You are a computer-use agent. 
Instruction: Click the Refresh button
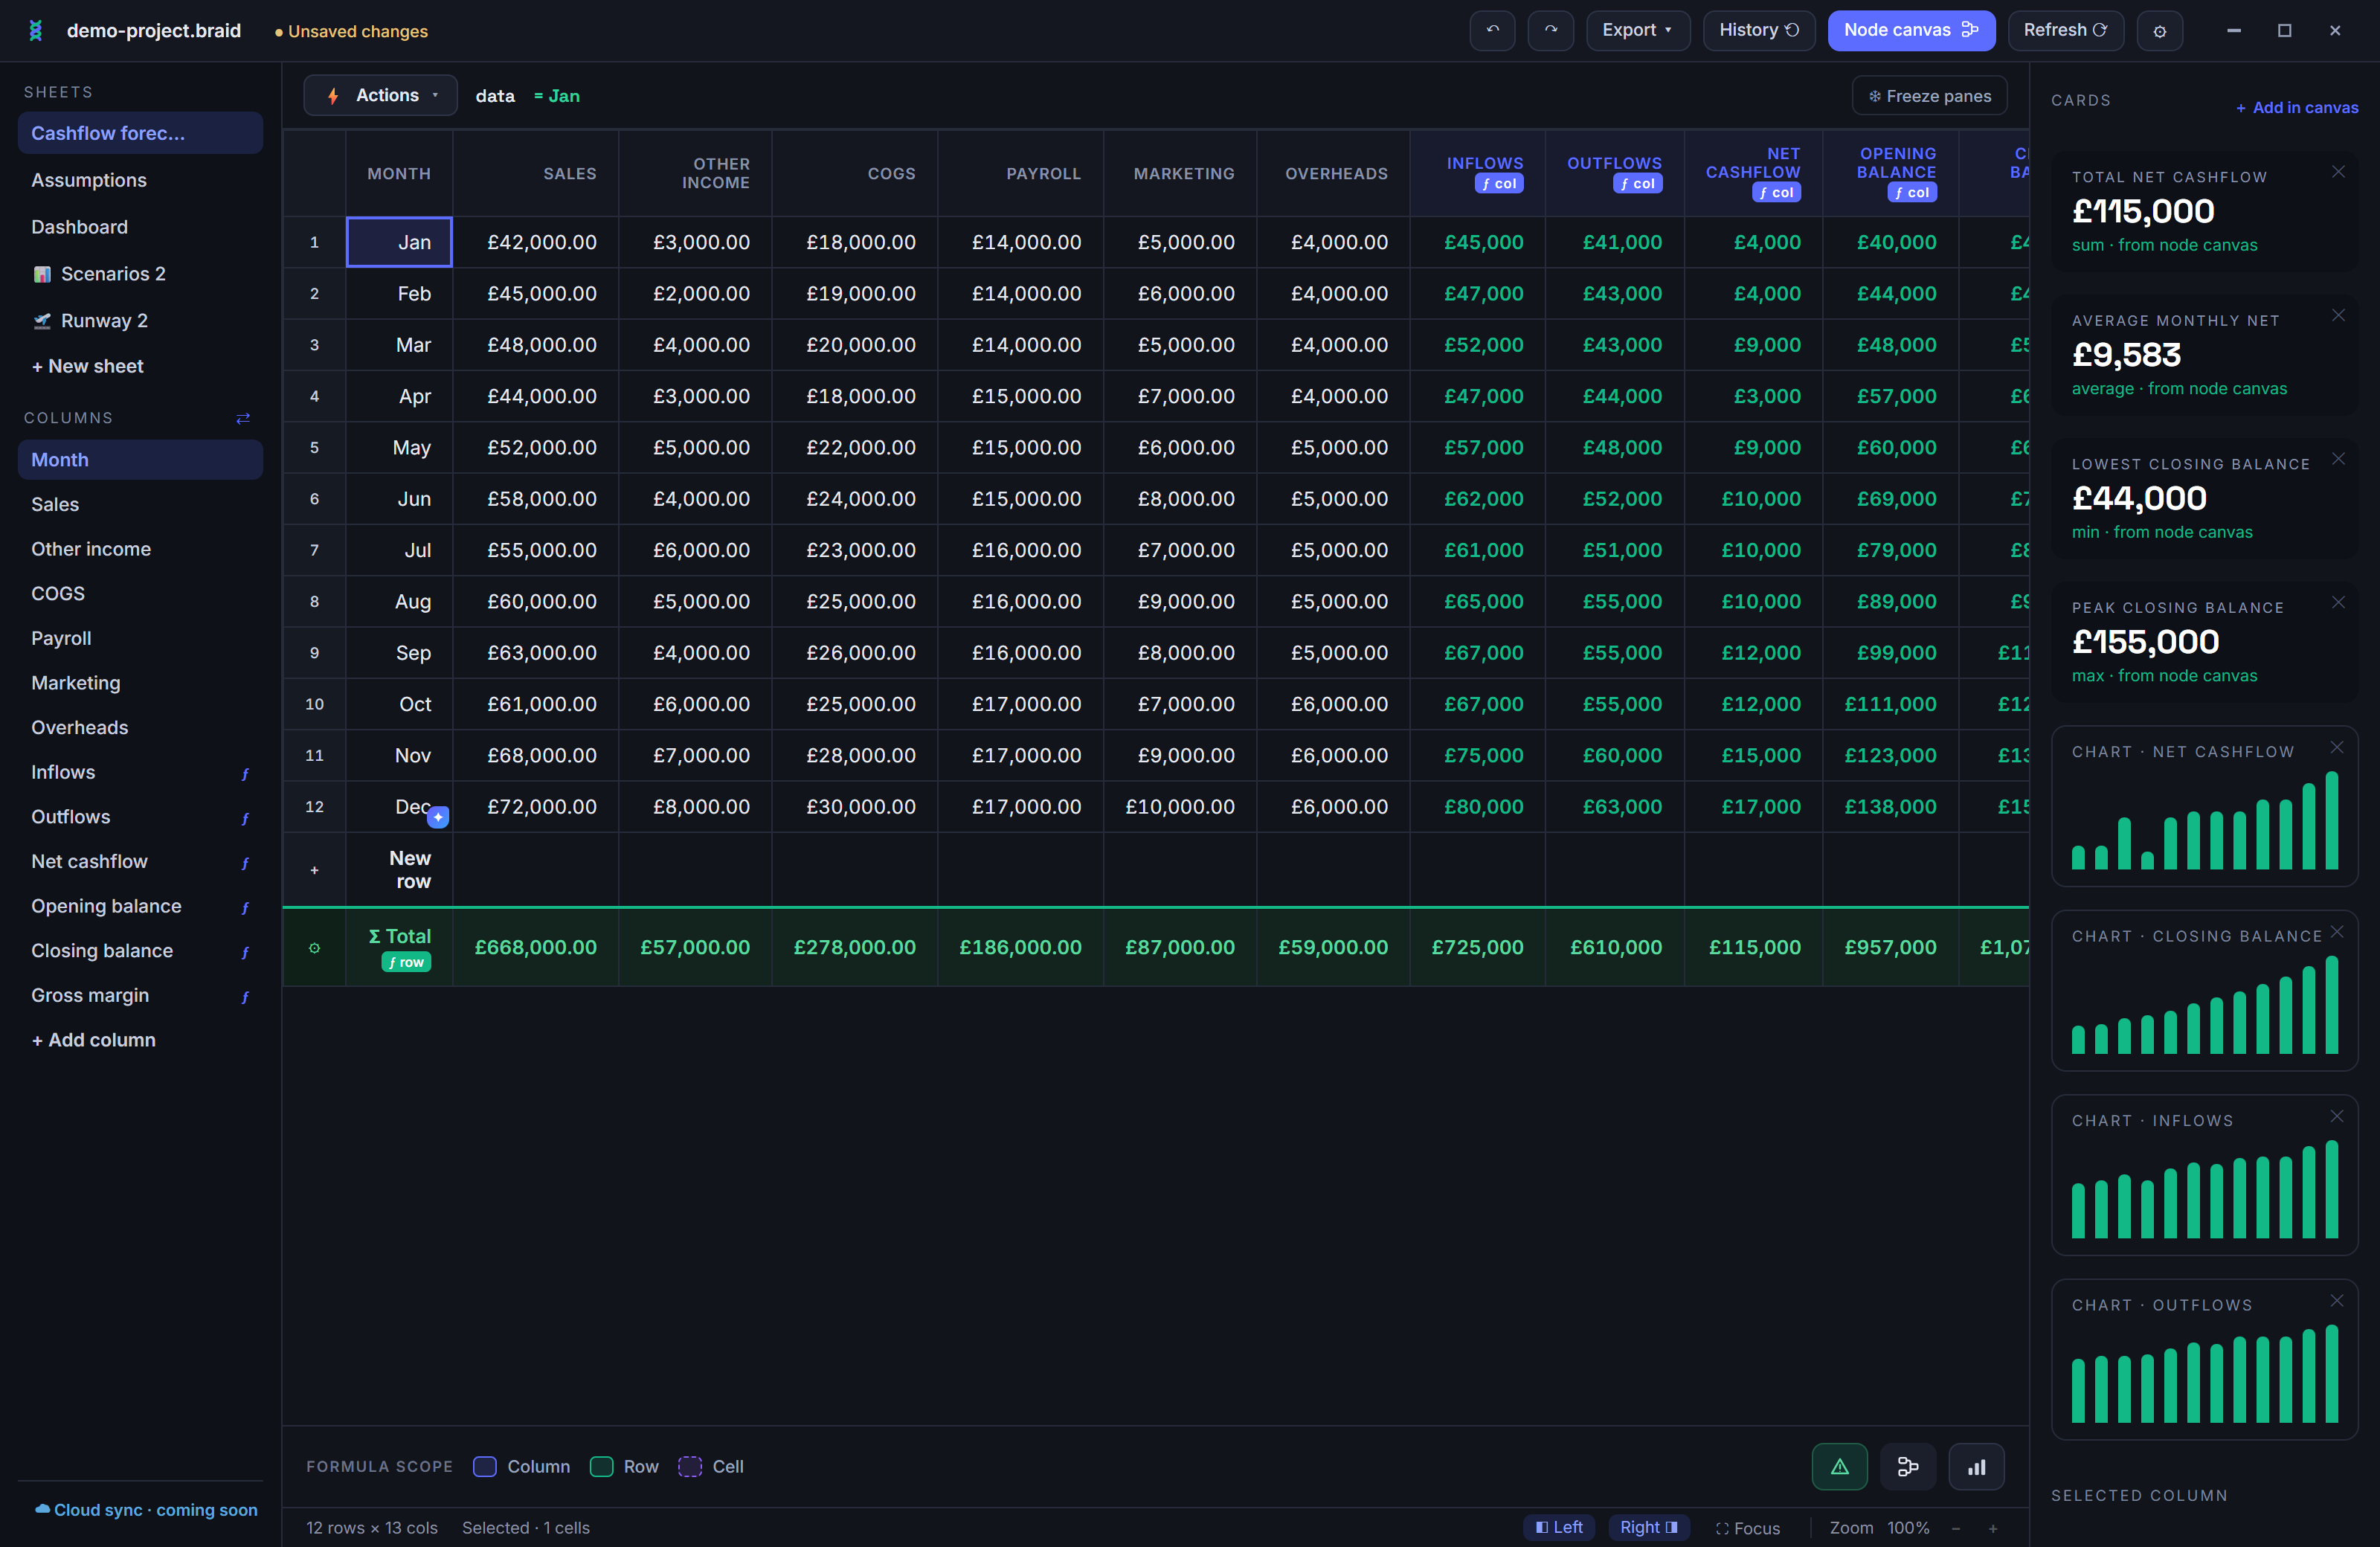(x=2065, y=30)
